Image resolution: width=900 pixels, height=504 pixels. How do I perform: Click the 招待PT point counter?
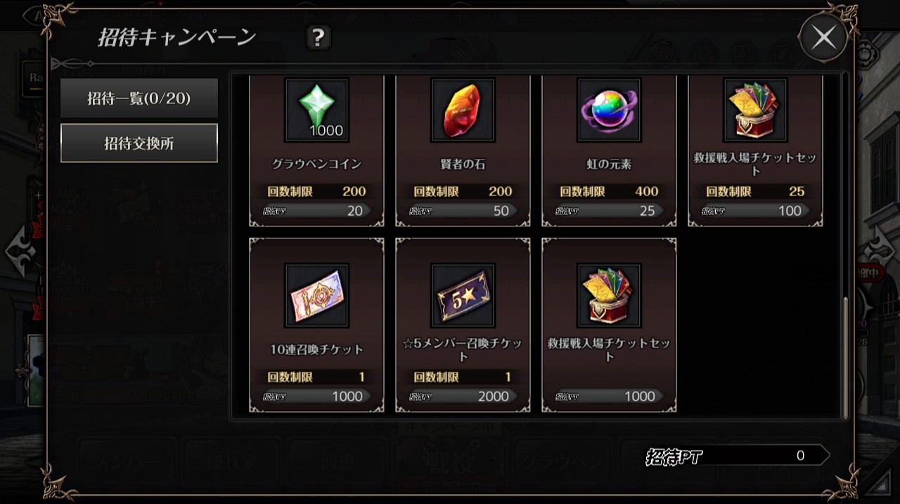(x=737, y=455)
